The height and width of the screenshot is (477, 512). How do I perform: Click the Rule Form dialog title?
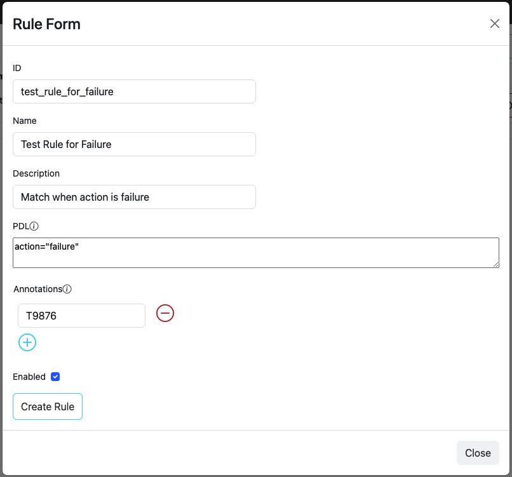[x=46, y=25]
